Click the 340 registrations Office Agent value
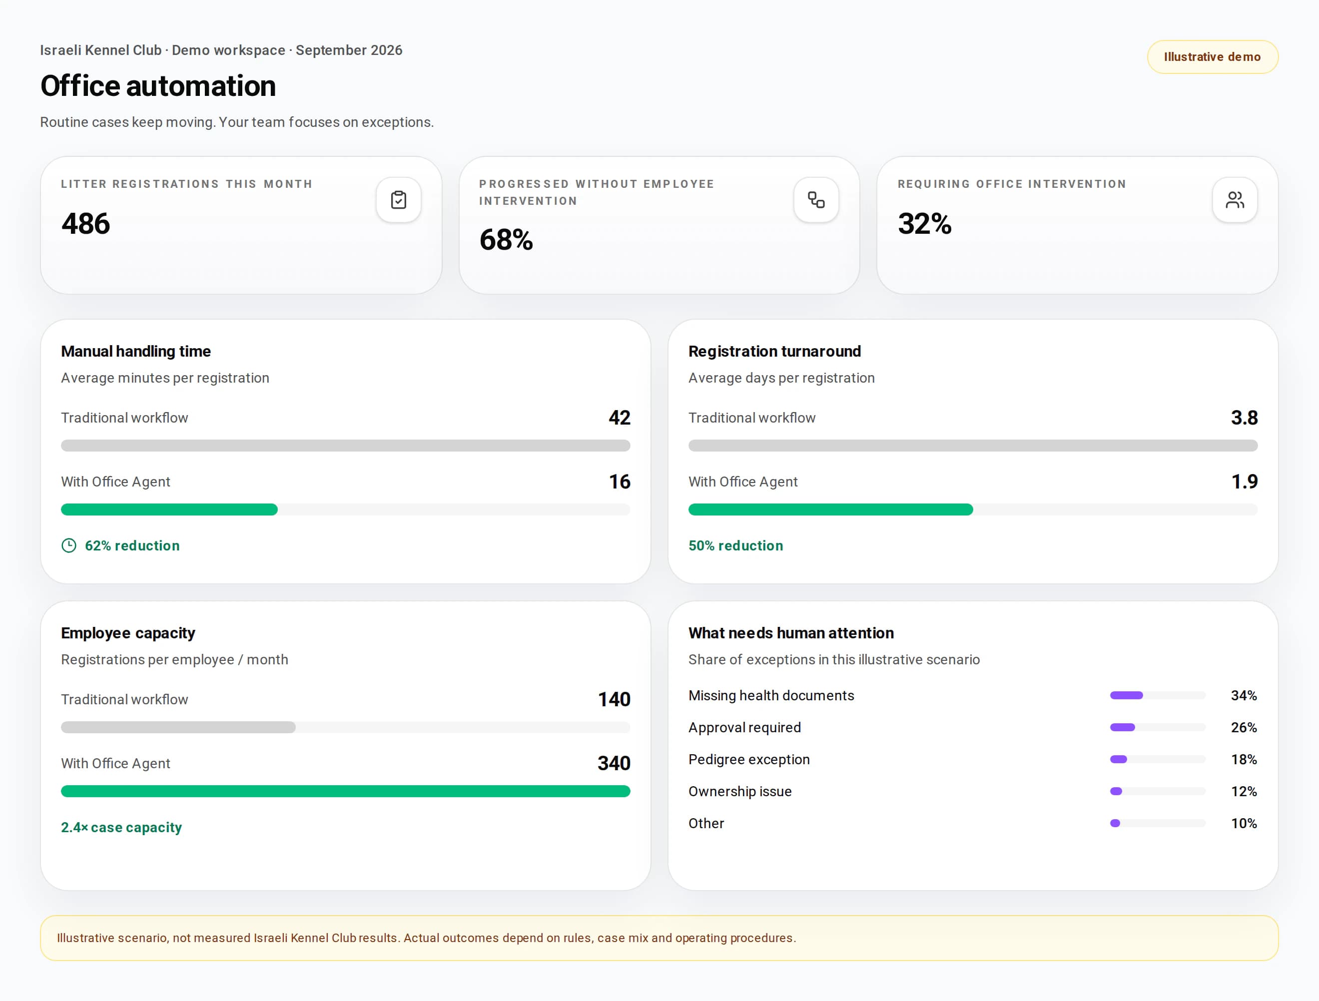The width and height of the screenshot is (1319, 1001). point(614,763)
